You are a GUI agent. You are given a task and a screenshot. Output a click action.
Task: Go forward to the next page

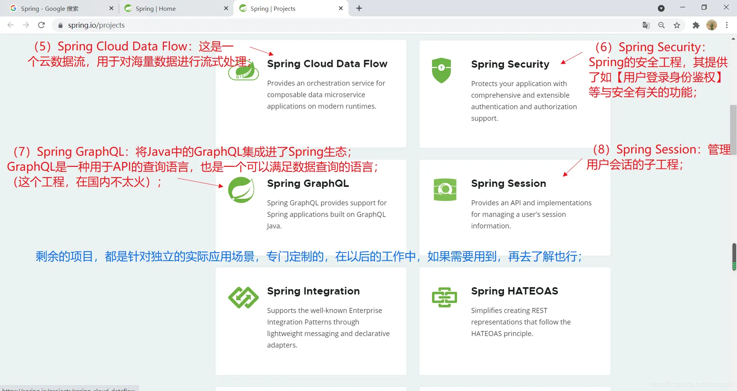pyautogui.click(x=26, y=25)
